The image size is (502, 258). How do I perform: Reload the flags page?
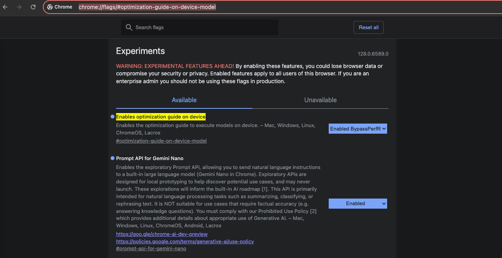(x=33, y=7)
